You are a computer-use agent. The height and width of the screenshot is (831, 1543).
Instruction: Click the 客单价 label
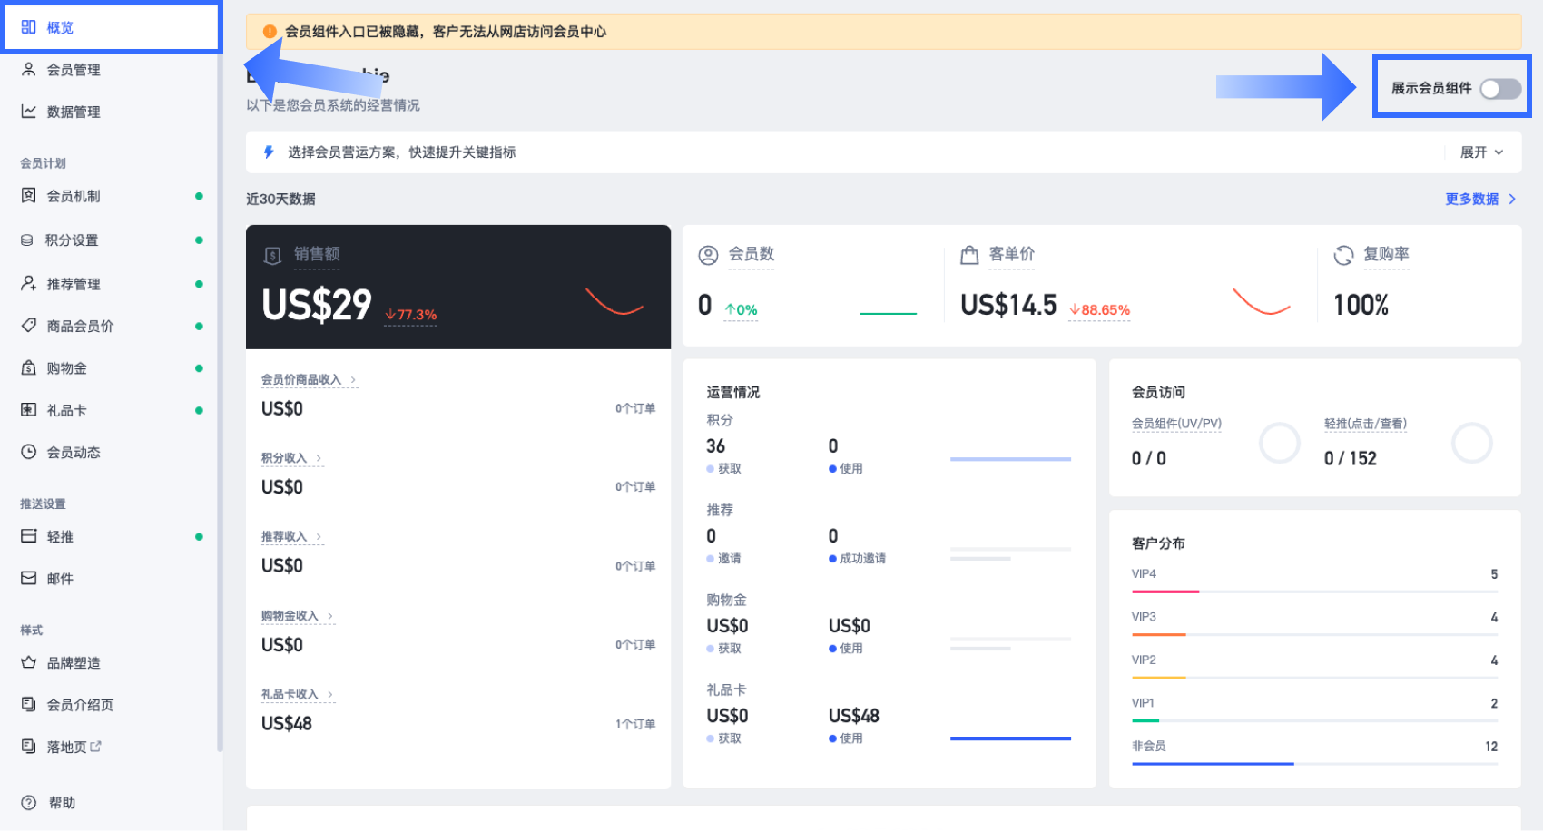[1011, 254]
